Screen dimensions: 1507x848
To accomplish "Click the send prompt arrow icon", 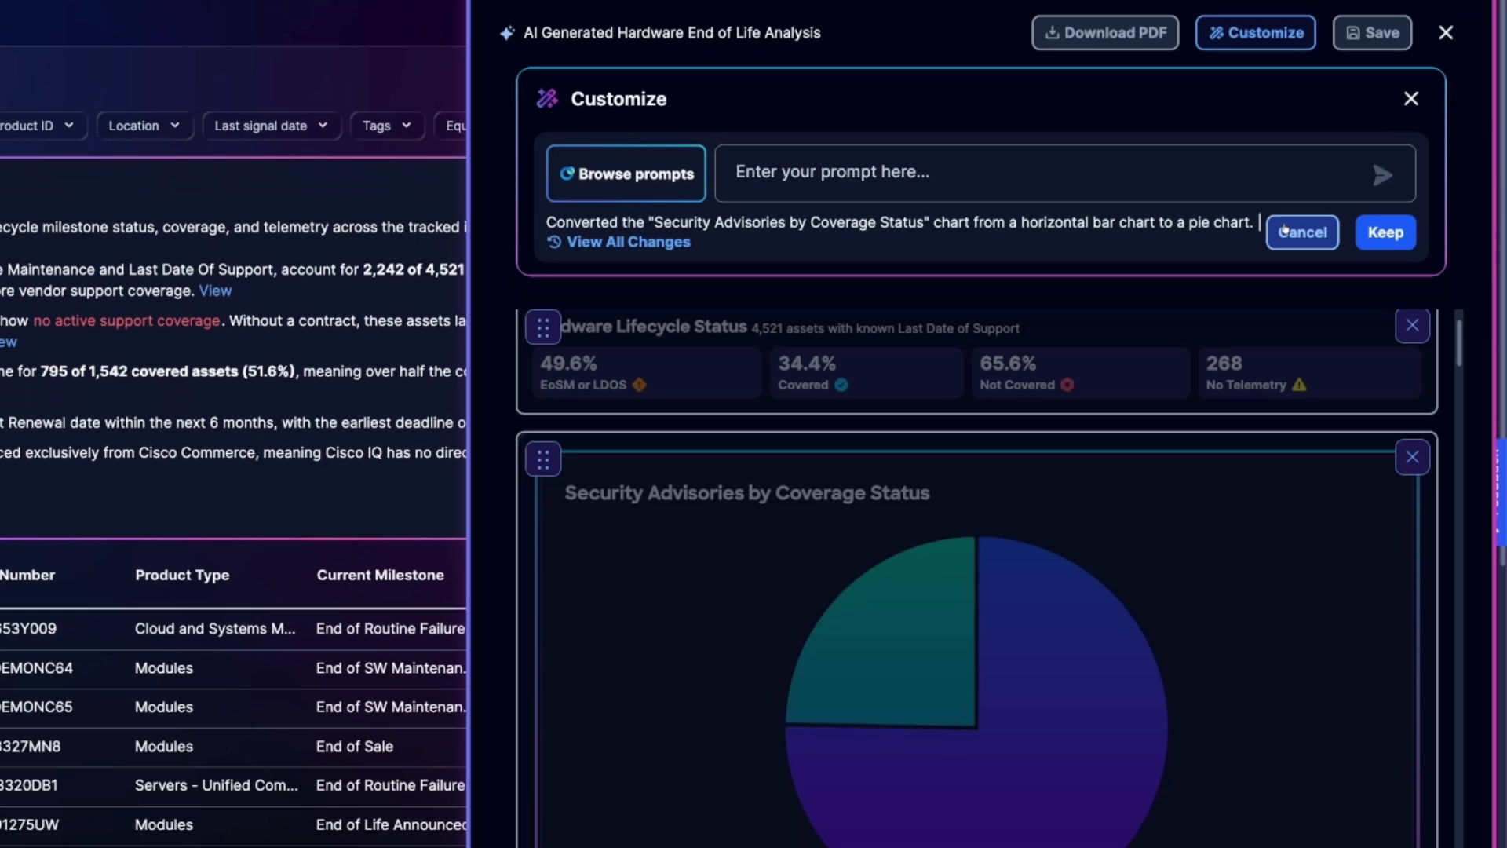I will (1382, 174).
